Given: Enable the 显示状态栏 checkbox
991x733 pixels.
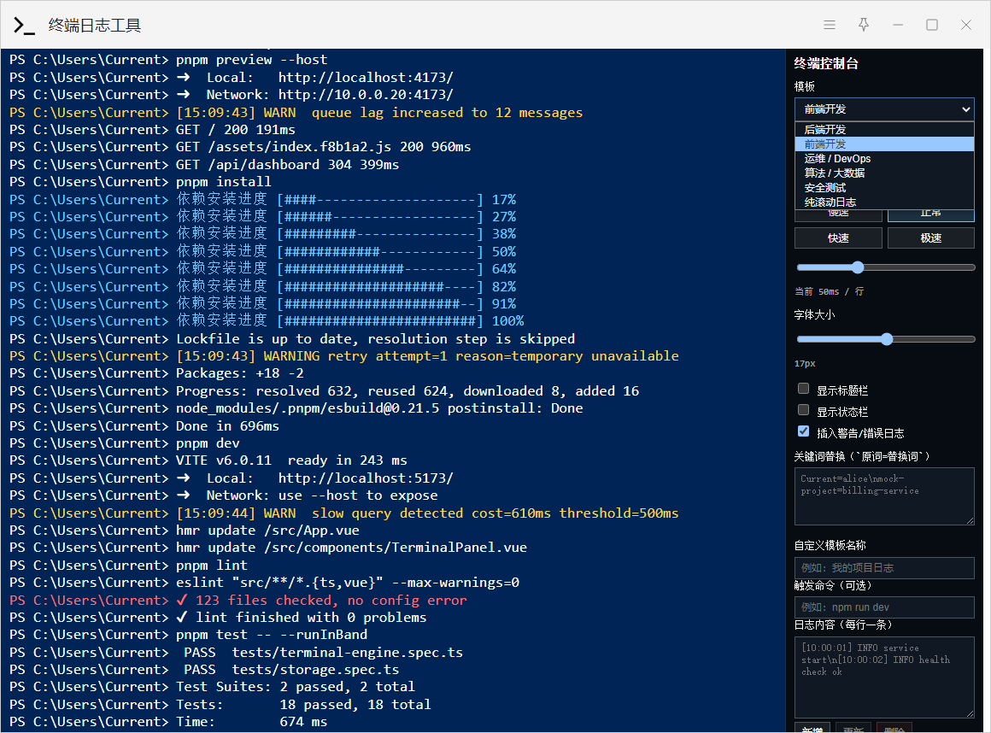Looking at the screenshot, I should click(803, 410).
